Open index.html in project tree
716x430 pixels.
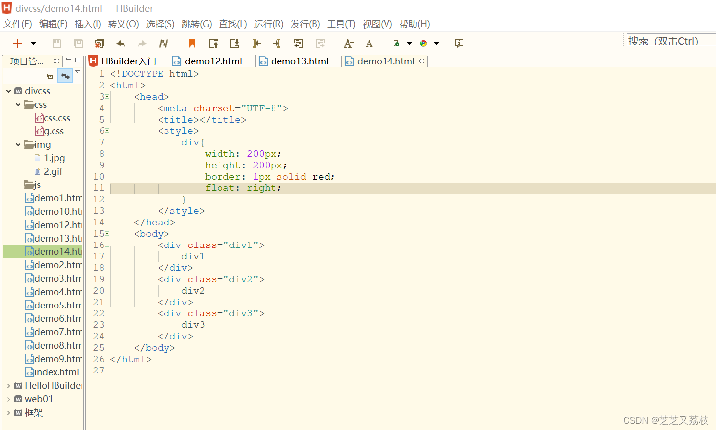coord(52,372)
